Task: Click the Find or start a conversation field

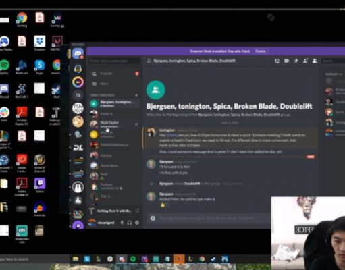Action: [115, 61]
